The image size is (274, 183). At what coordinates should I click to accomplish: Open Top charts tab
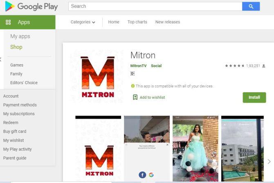pos(137,22)
